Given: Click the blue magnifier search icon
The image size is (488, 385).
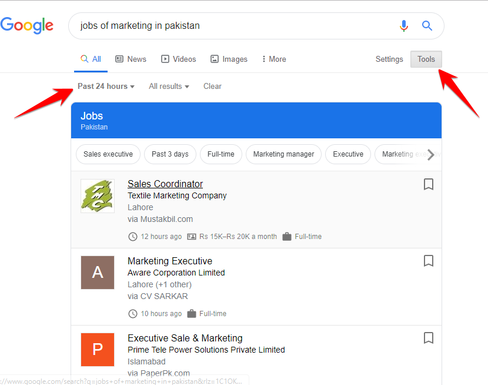Looking at the screenshot, I should point(427,26).
